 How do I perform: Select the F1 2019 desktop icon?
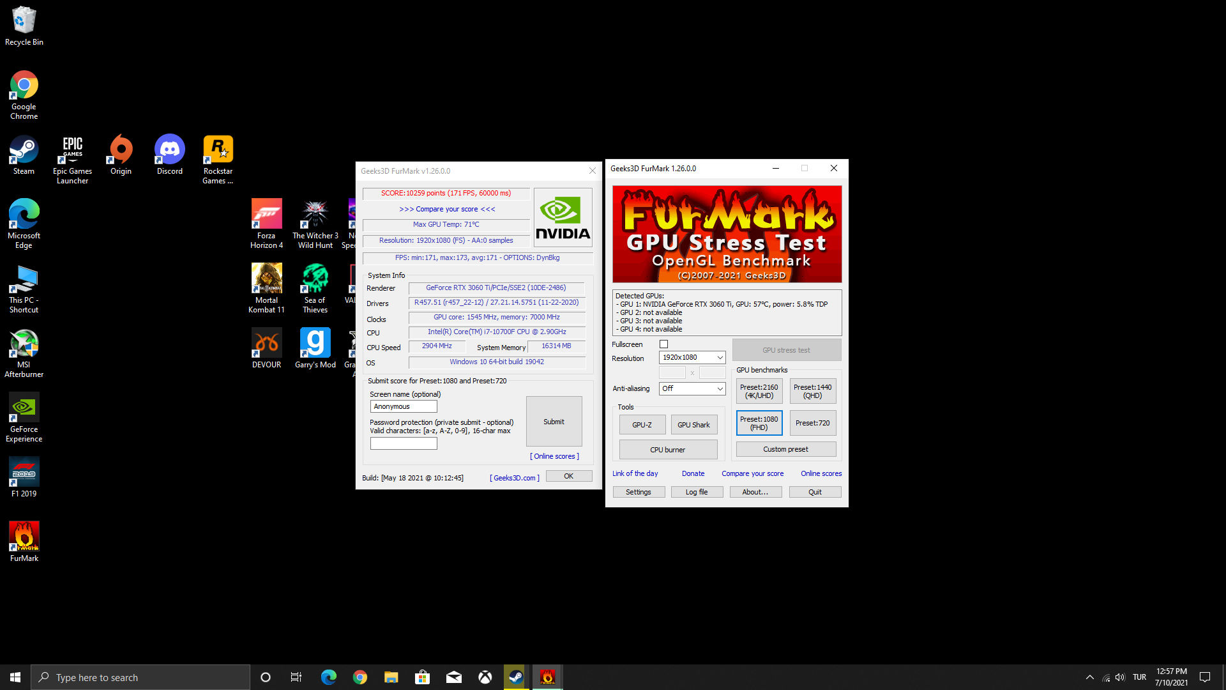coord(24,478)
